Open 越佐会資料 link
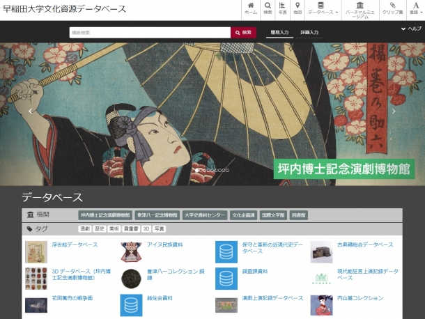Image resolution: width=425 pixels, height=319 pixels. coord(160,298)
